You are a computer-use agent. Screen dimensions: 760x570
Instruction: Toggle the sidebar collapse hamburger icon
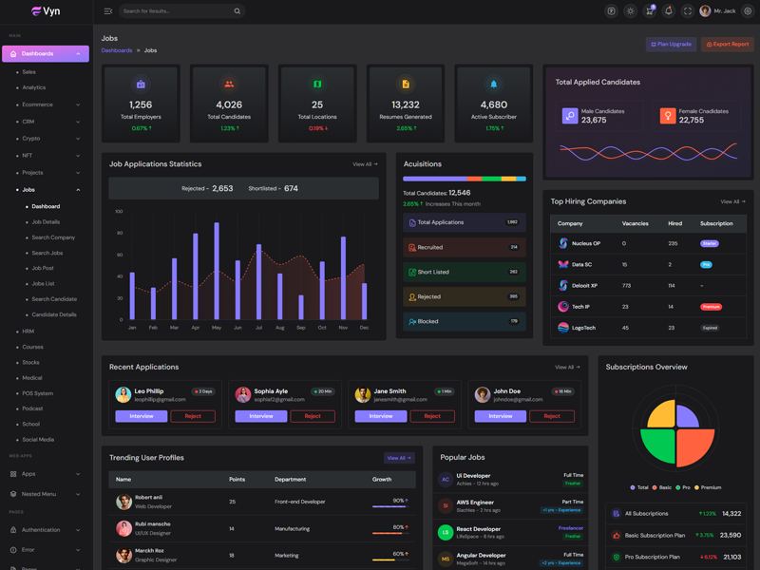pos(107,11)
